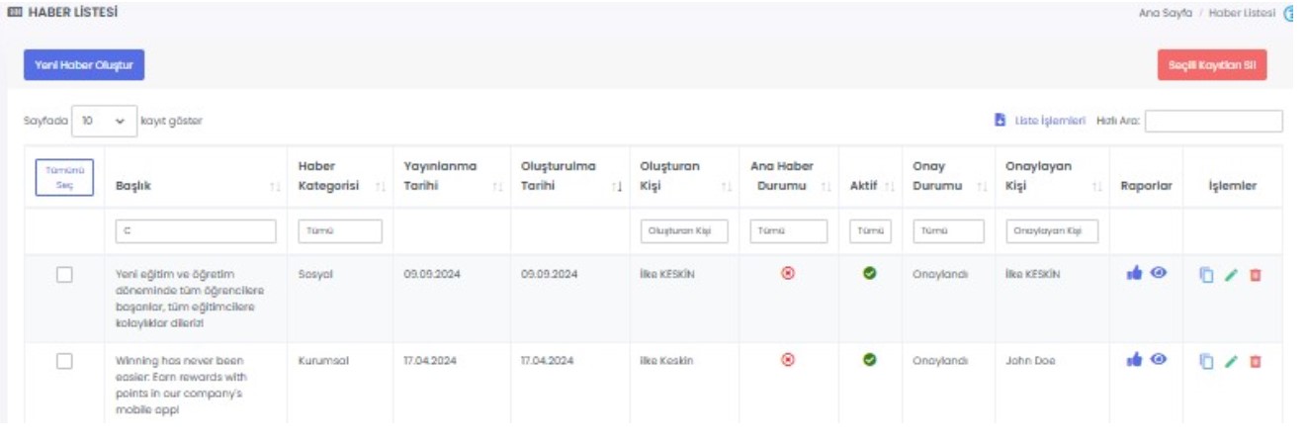Screen dimensions: 1306x443
Task: Delete the first news row using the red trash icon
Action: [x=1256, y=275]
